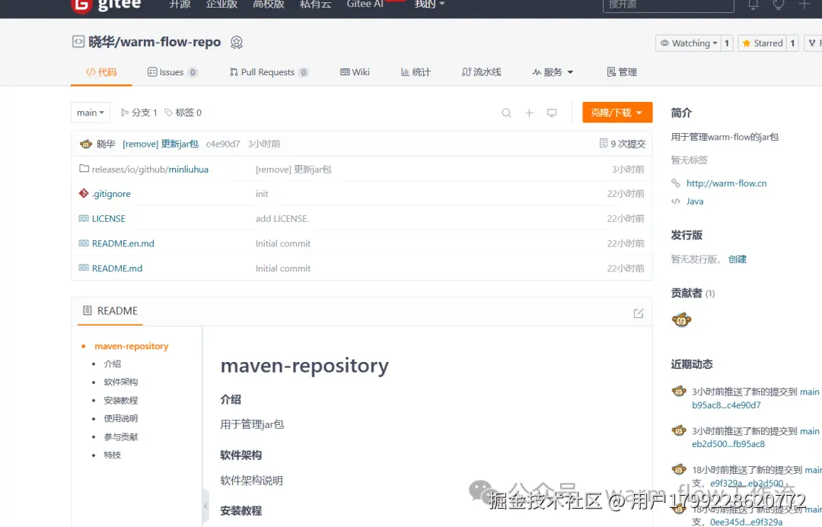
Task: Click the 'init' commit message for .gitignore
Action: pyautogui.click(x=262, y=194)
